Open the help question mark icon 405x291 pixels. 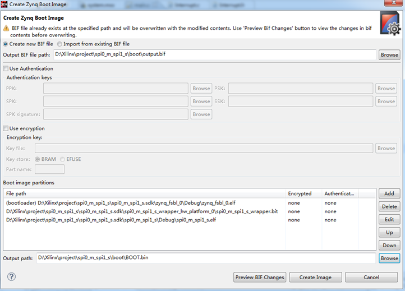[11, 276]
